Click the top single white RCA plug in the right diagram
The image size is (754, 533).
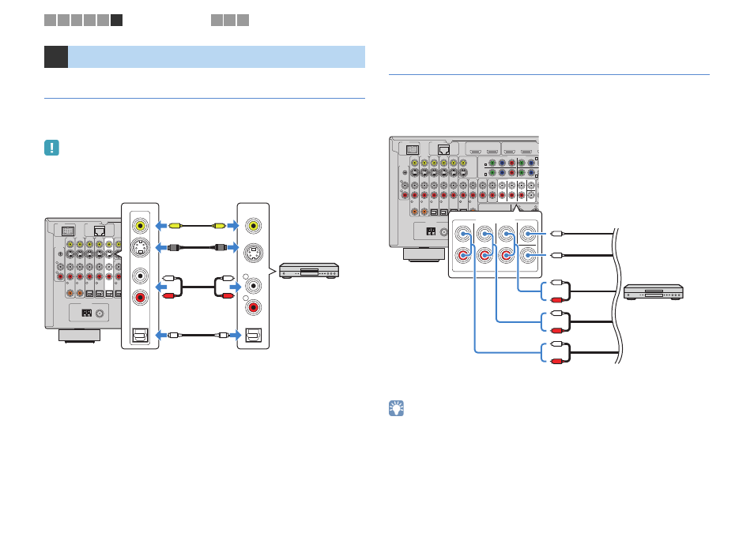point(557,234)
